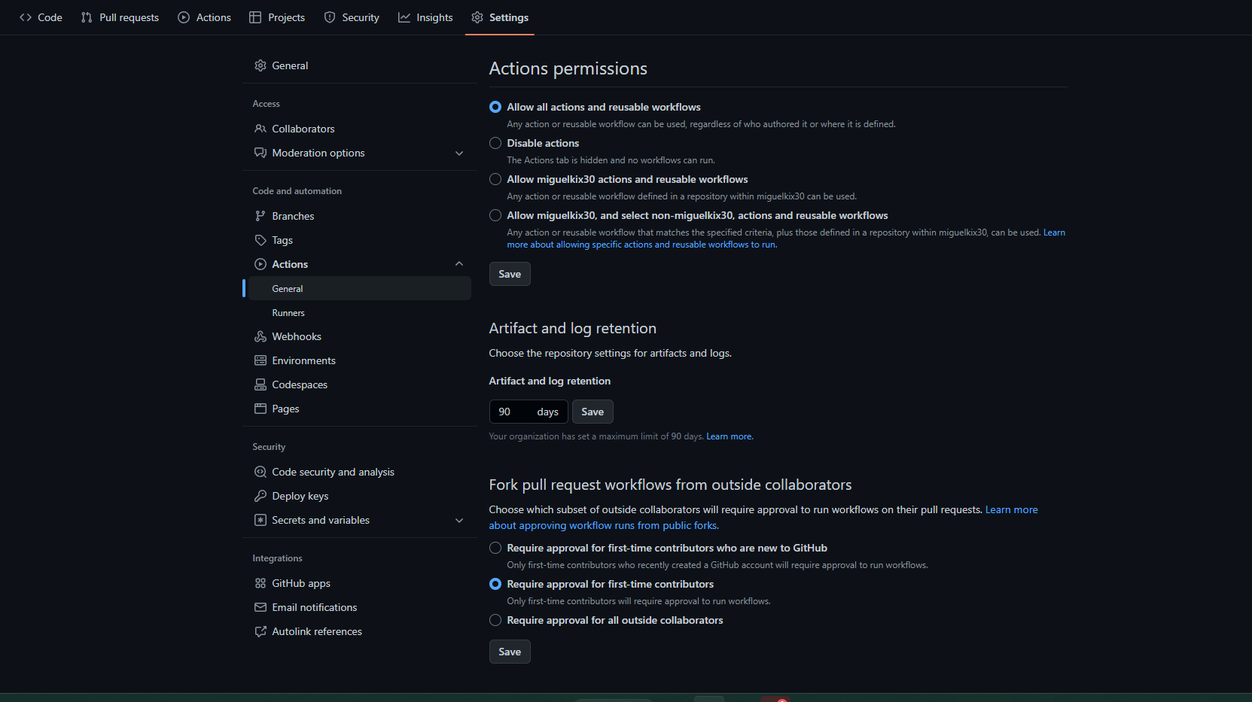Click the Environments icon
Image resolution: width=1252 pixels, height=702 pixels.
point(260,360)
